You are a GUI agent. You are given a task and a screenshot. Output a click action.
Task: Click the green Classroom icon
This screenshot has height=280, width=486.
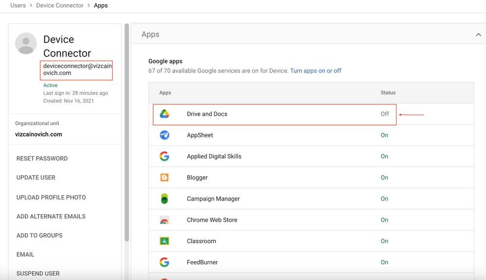(x=164, y=241)
